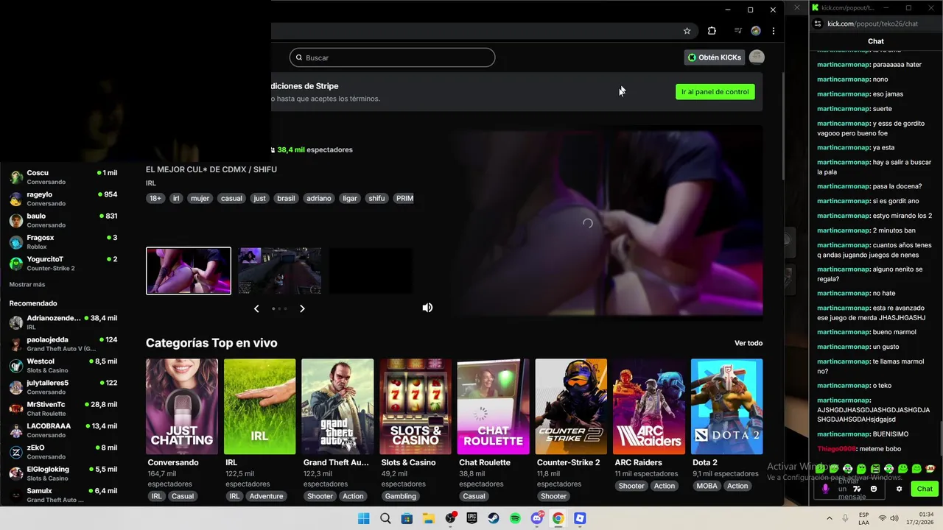Click MOBA tag under Dota 2
The height and width of the screenshot is (530, 943).
tap(707, 486)
